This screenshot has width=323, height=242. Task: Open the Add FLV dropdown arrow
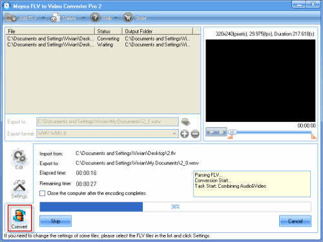pos(43,18)
